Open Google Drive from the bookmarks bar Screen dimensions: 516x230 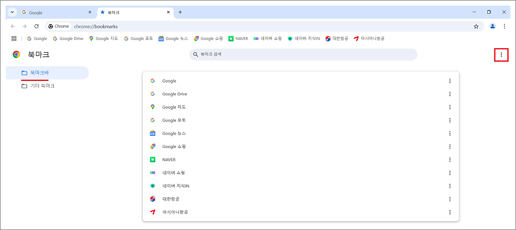pos(68,38)
